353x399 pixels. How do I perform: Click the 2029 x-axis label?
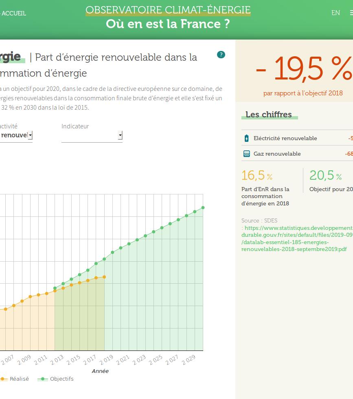pos(189,360)
